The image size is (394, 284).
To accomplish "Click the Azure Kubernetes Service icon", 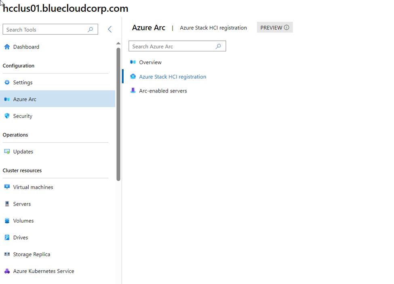I will pyautogui.click(x=7, y=271).
